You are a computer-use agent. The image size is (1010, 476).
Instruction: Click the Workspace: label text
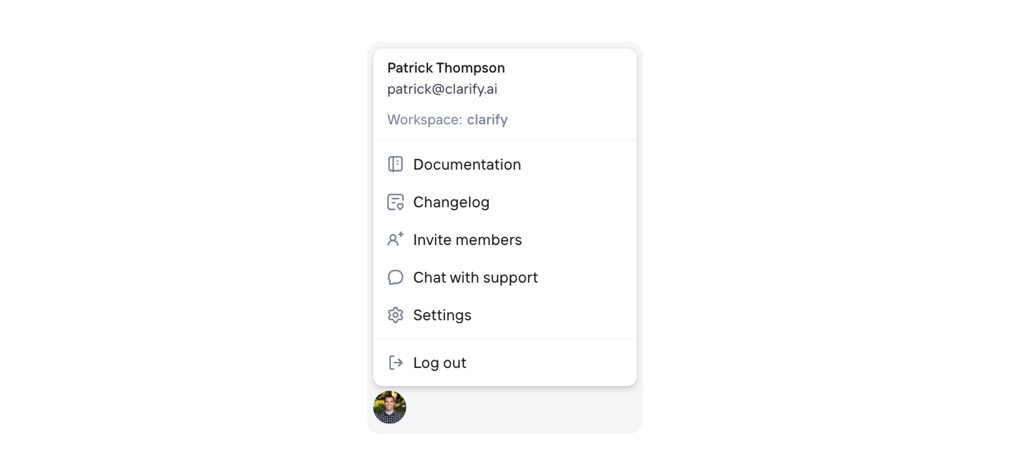coord(425,120)
